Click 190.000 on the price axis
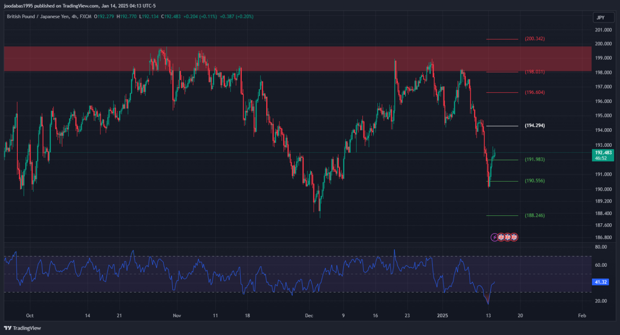Image resolution: width=620 pixels, height=335 pixels. click(604, 189)
